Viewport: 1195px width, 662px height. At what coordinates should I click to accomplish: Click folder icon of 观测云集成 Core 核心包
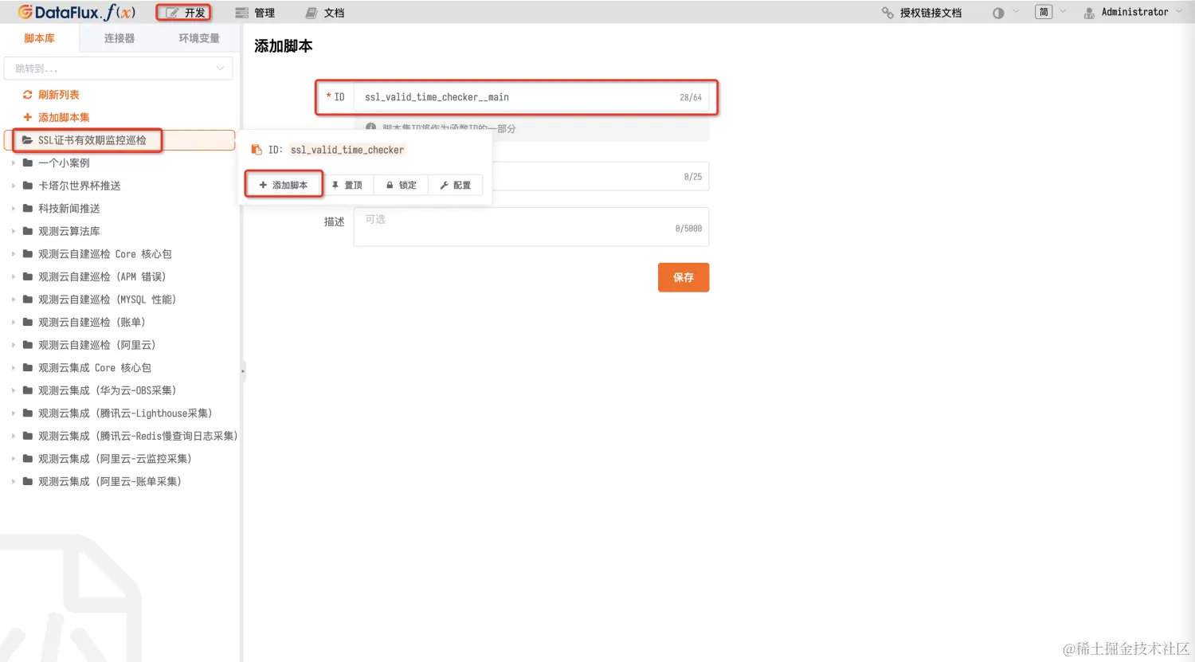[28, 368]
